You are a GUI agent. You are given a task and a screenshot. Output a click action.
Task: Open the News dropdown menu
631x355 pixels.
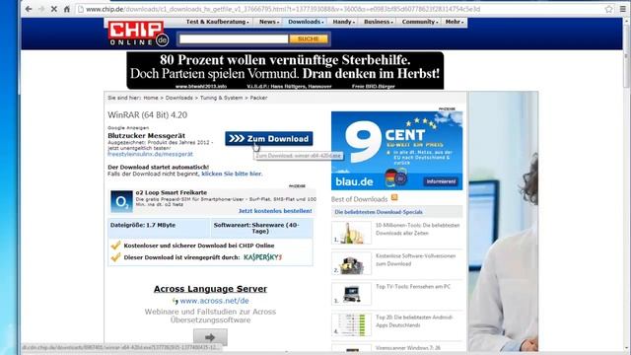pyautogui.click(x=269, y=22)
